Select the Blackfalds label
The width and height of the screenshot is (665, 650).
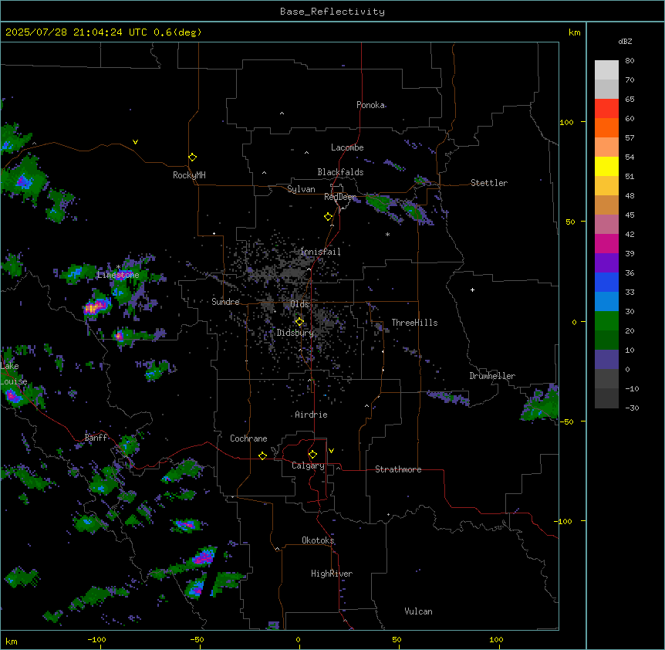(x=340, y=172)
